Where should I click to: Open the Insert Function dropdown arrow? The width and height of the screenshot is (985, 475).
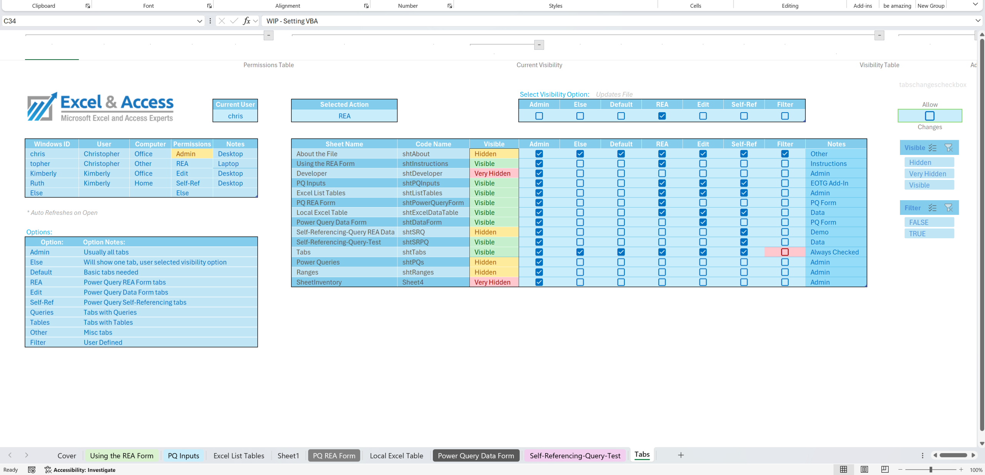pyautogui.click(x=255, y=21)
